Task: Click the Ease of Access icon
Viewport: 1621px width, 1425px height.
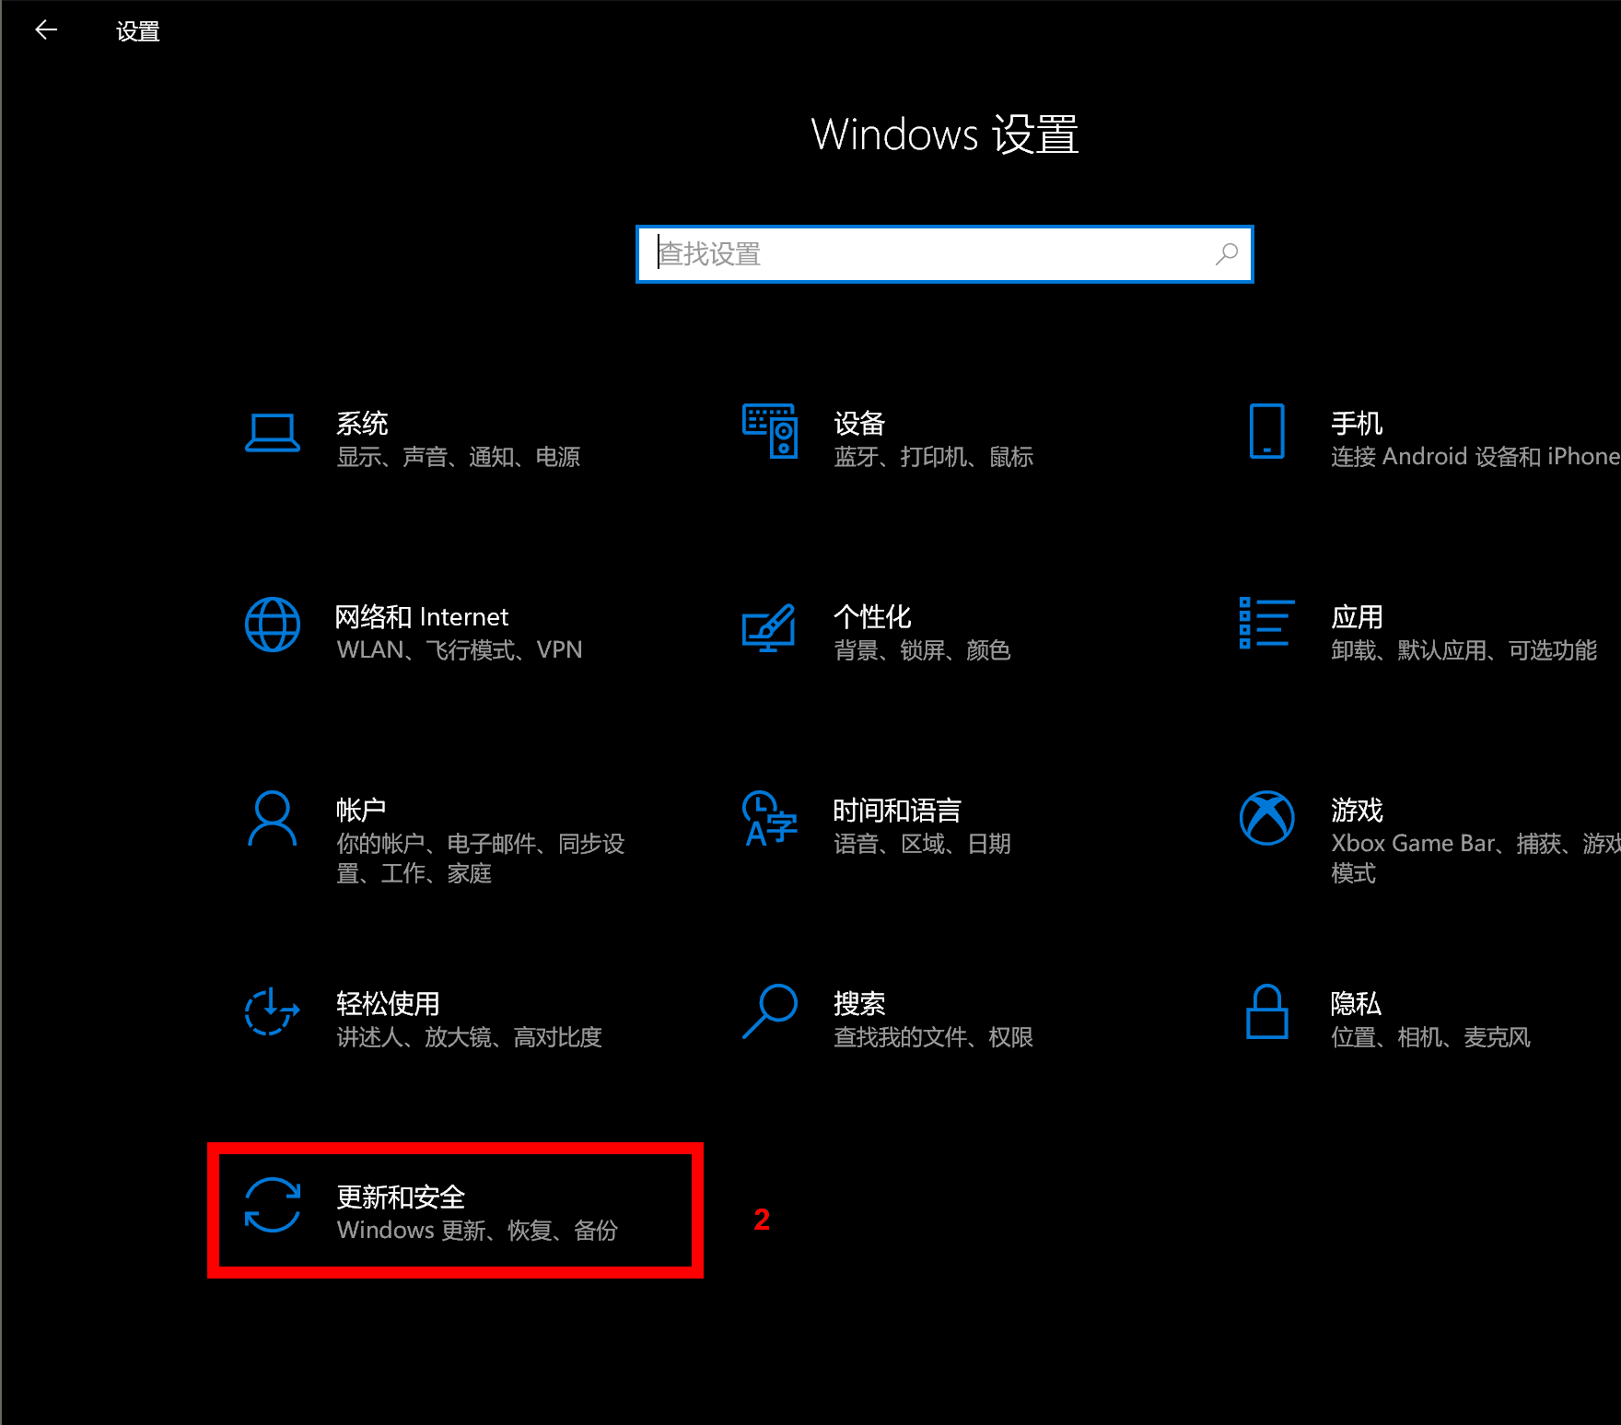Action: coord(273,1011)
